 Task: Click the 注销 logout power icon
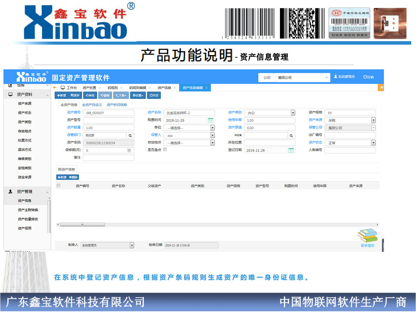click(x=365, y=77)
